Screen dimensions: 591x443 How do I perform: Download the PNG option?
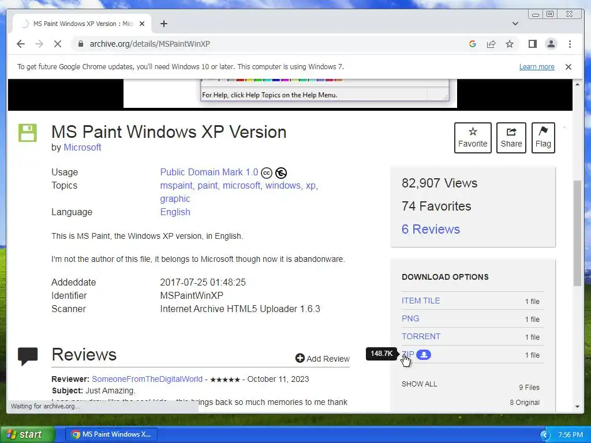[410, 318]
